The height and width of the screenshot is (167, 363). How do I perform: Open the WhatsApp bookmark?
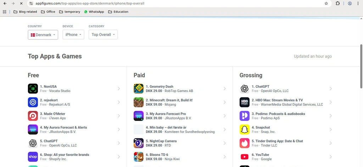(x=94, y=12)
